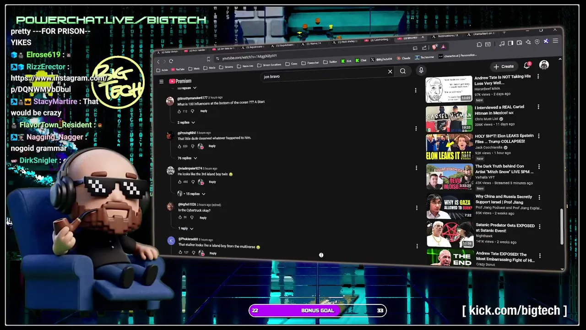This screenshot has height=330, width=586.
Task: Switch to the 'Confronting' browser tab
Action: click(378, 40)
